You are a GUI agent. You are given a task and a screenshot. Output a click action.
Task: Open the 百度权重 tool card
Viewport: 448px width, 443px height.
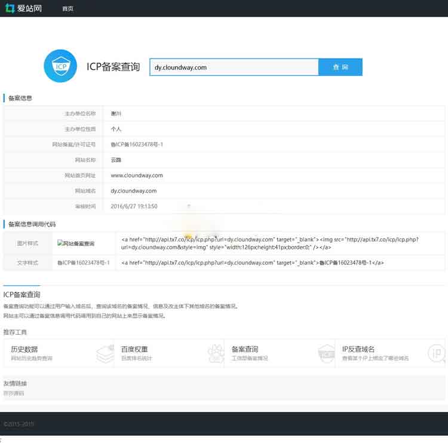coord(169,353)
